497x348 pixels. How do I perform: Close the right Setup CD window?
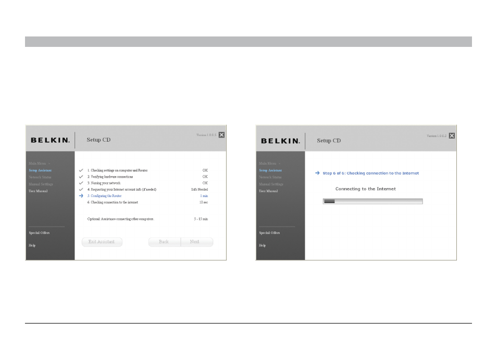(452, 135)
